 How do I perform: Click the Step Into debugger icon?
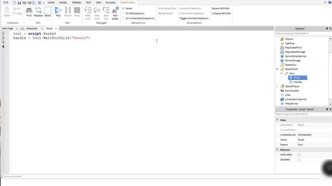tap(88, 10)
